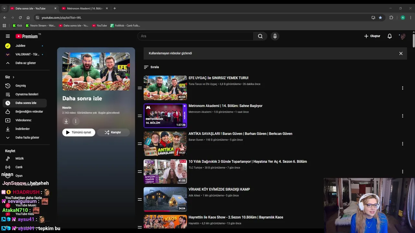The image size is (415, 233).
Task: Grab reorder handle of 10 Yıllık Dağınıklık video
Action: 140,172
